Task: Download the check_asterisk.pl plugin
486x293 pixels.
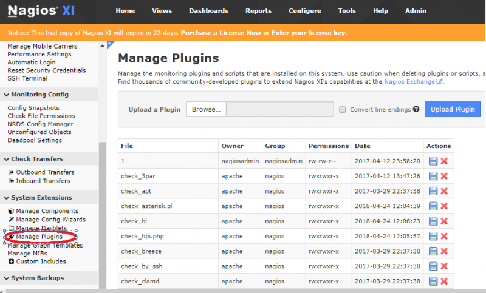Action: click(x=433, y=206)
